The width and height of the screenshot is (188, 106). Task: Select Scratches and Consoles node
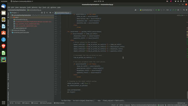click(x=21, y=32)
